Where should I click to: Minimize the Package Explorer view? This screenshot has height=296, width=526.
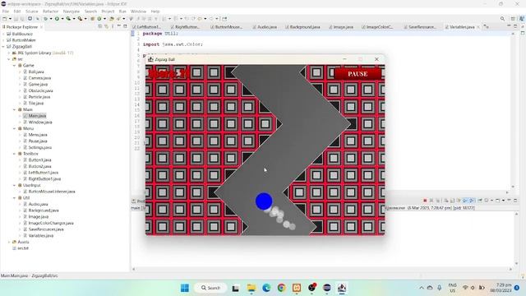[x=119, y=26]
